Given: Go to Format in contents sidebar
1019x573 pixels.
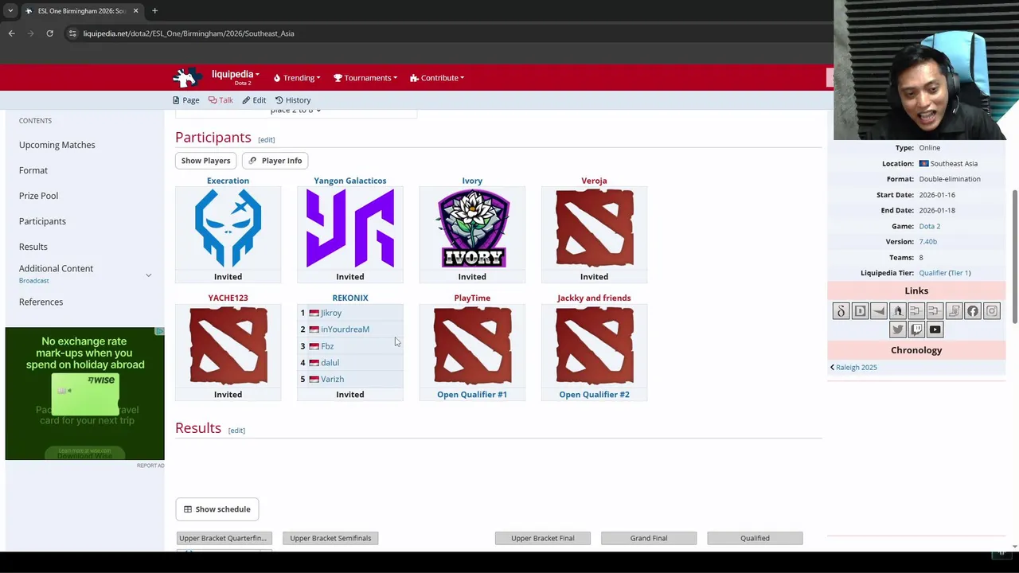Looking at the screenshot, I should click(33, 170).
